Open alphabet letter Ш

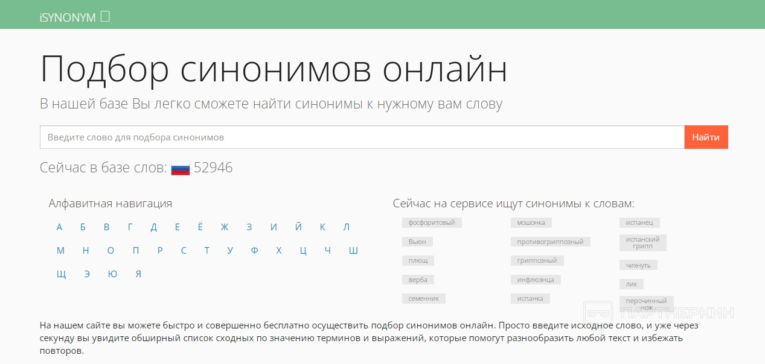(353, 251)
